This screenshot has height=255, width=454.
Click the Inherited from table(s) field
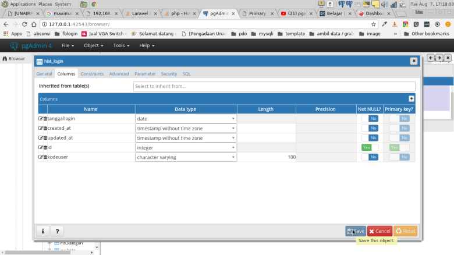(274, 86)
